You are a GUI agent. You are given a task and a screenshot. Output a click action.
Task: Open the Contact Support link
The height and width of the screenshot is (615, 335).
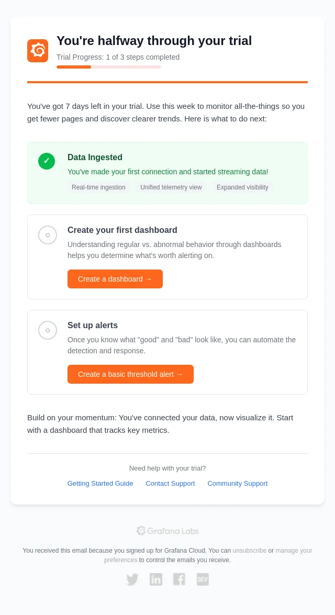coord(170,483)
